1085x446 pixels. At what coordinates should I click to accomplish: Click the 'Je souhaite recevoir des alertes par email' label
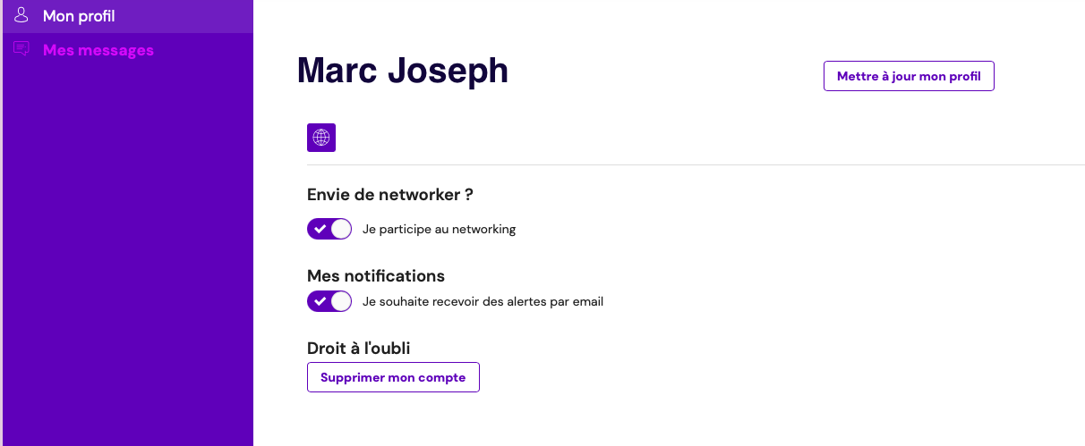click(483, 301)
